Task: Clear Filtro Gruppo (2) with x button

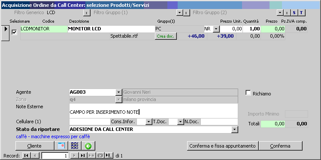Action: [x=287, y=13]
